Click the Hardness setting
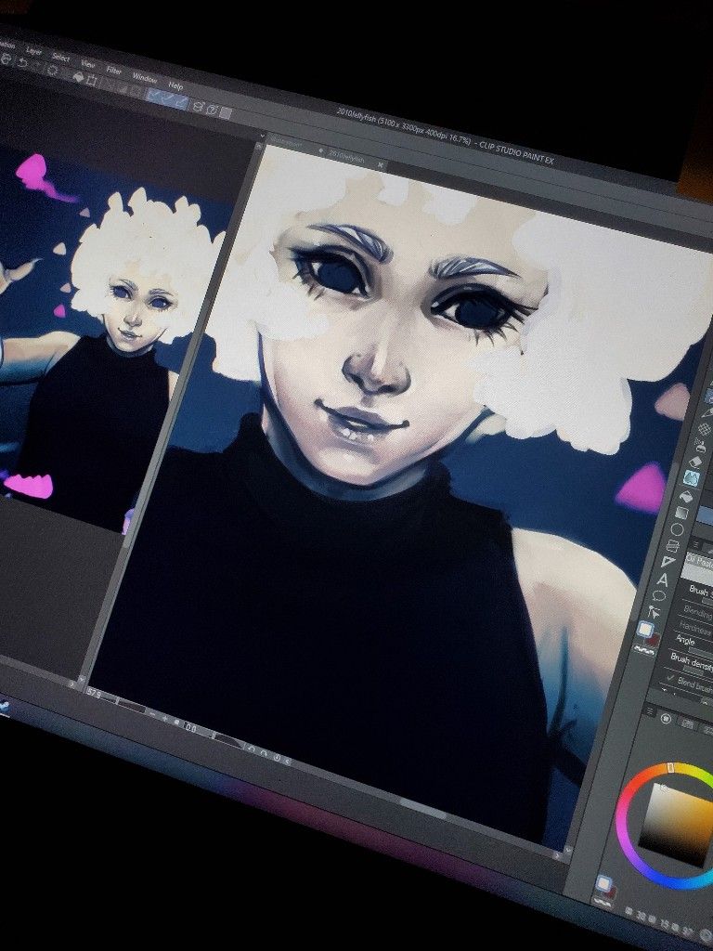 tap(695, 629)
